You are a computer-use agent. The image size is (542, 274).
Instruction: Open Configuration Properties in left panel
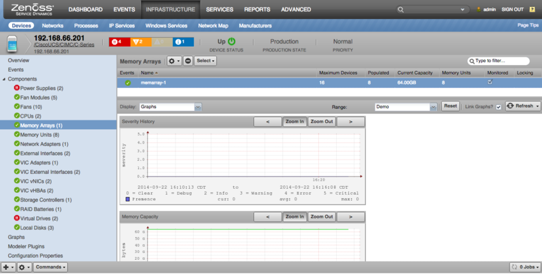coord(36,256)
